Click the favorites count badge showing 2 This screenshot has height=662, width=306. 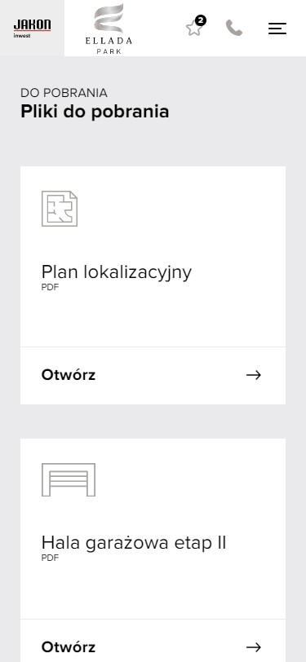tap(201, 20)
